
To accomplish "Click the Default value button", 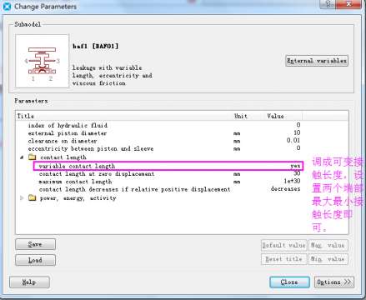I will [284, 245].
